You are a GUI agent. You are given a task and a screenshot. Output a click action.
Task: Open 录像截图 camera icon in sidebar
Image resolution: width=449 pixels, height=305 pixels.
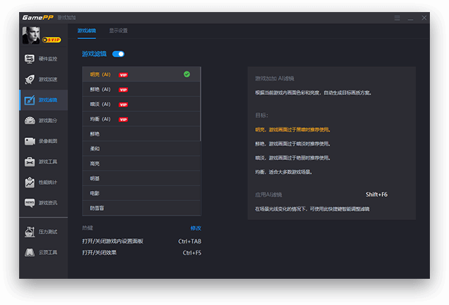[30, 141]
